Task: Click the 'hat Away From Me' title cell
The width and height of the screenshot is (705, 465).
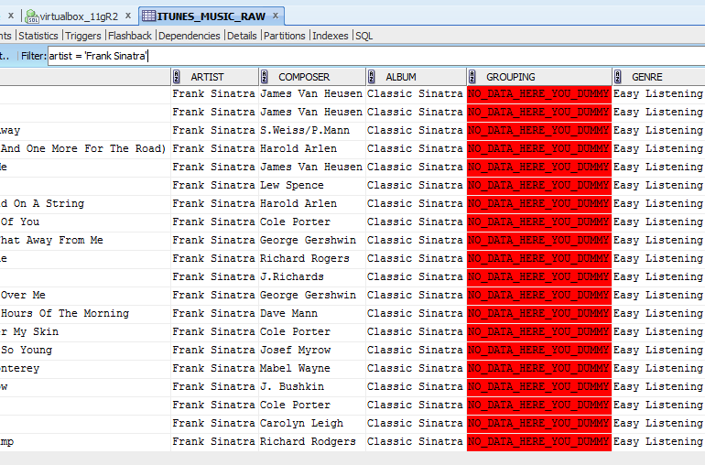Action: [85, 240]
